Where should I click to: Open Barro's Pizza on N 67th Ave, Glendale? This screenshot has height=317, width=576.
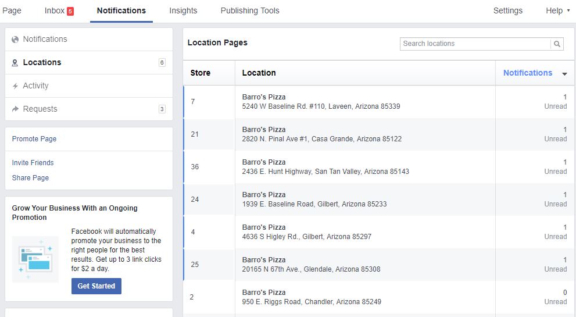tap(264, 260)
